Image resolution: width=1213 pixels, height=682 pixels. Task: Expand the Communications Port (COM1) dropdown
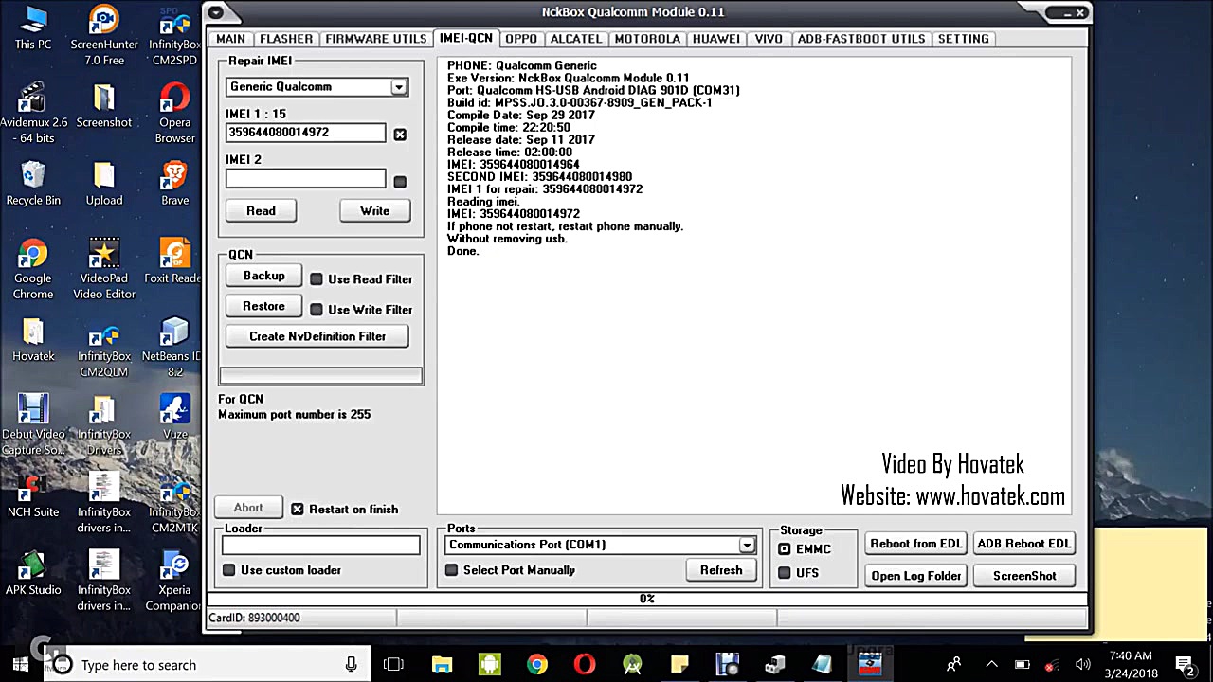click(x=747, y=545)
